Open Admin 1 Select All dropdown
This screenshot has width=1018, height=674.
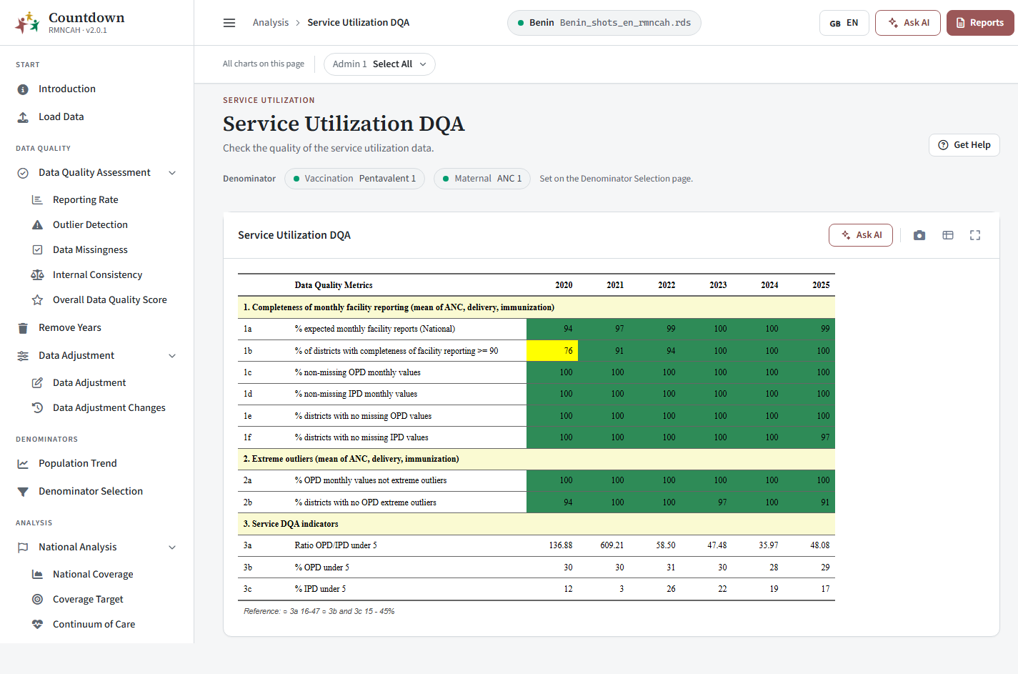click(x=379, y=64)
